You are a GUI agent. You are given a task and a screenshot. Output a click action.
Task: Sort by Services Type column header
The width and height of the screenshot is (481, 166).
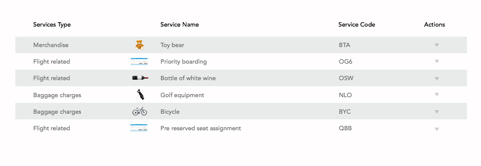(52, 25)
